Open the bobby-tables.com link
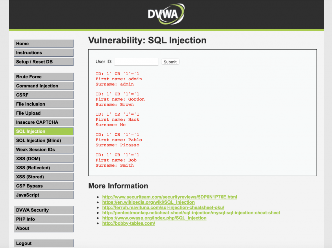This screenshot has height=248, width=332. tap(129, 223)
